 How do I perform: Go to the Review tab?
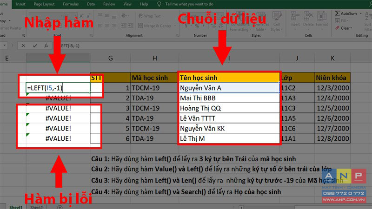click(x=109, y=4)
